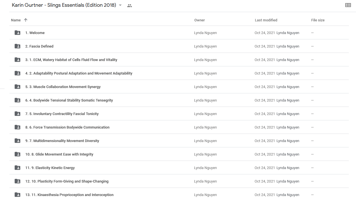Click Oct 24, 2021 date in Elasticity row
Screen dimensions: 356x198
[x=265, y=168]
